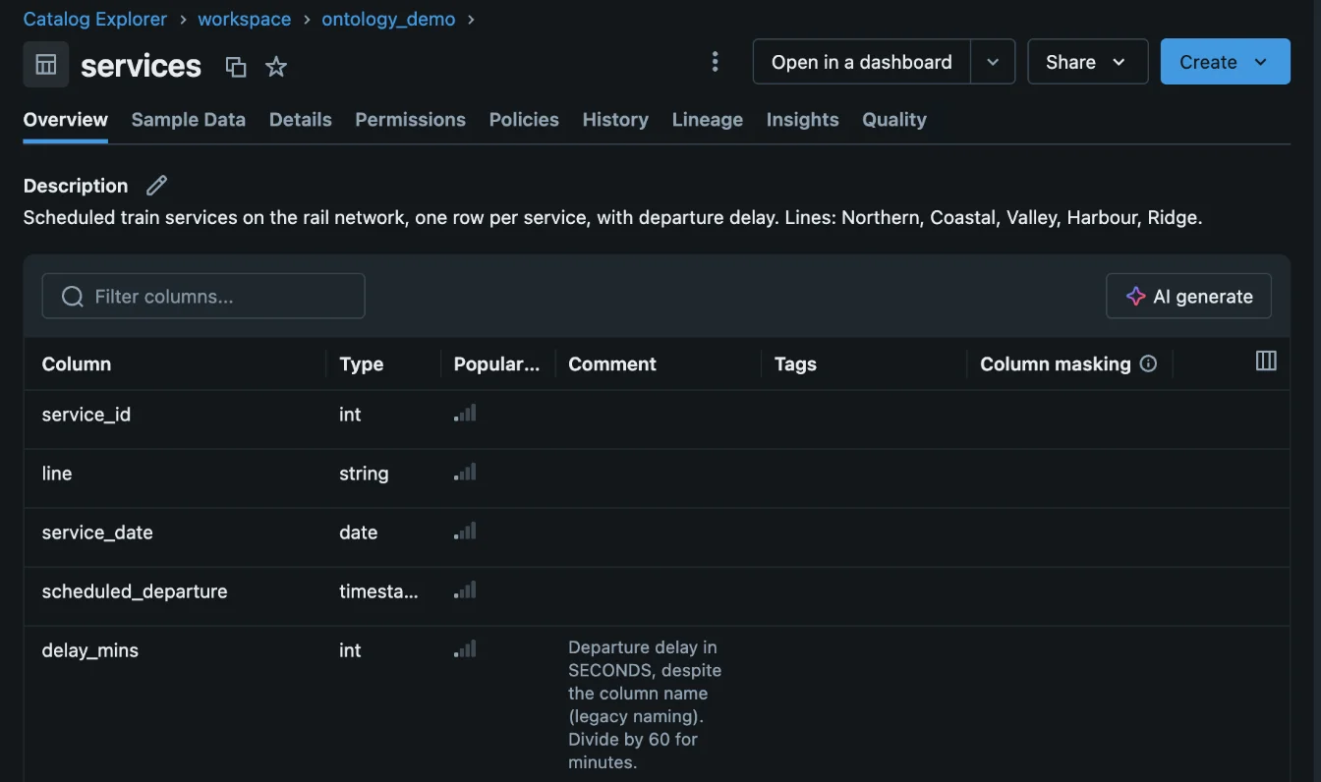Switch to the Lineage tab

pyautogui.click(x=708, y=120)
